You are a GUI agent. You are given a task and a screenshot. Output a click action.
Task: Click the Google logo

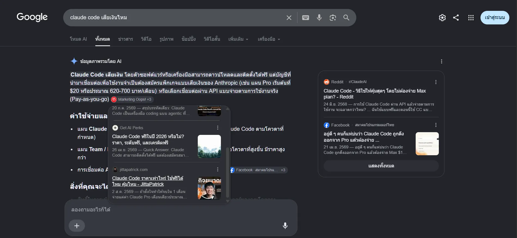point(32,17)
